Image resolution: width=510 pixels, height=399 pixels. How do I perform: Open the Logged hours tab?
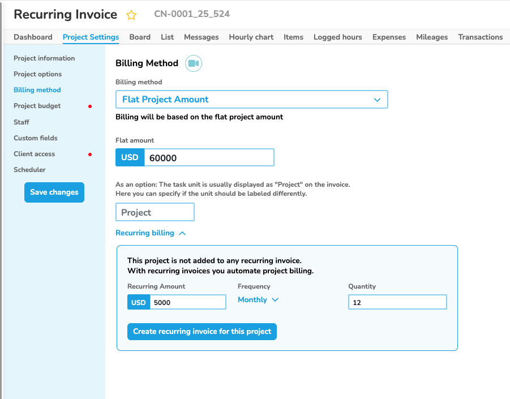point(337,37)
